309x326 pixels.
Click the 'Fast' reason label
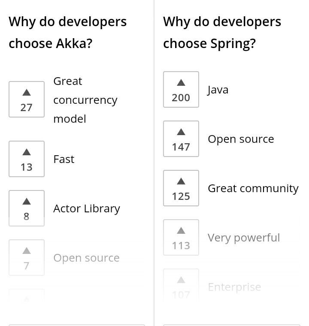tap(64, 159)
